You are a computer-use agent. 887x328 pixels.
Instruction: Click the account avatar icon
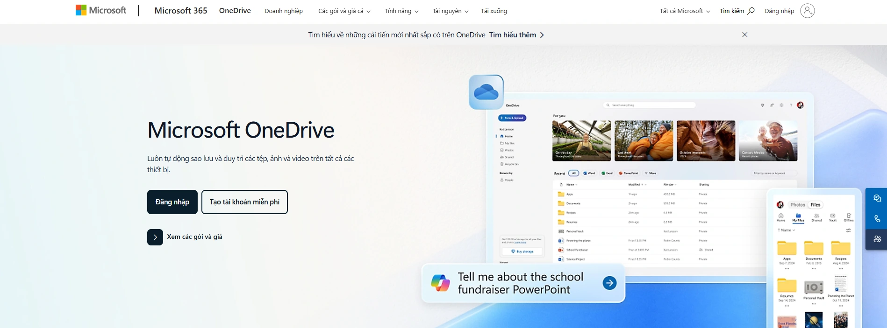pyautogui.click(x=807, y=11)
